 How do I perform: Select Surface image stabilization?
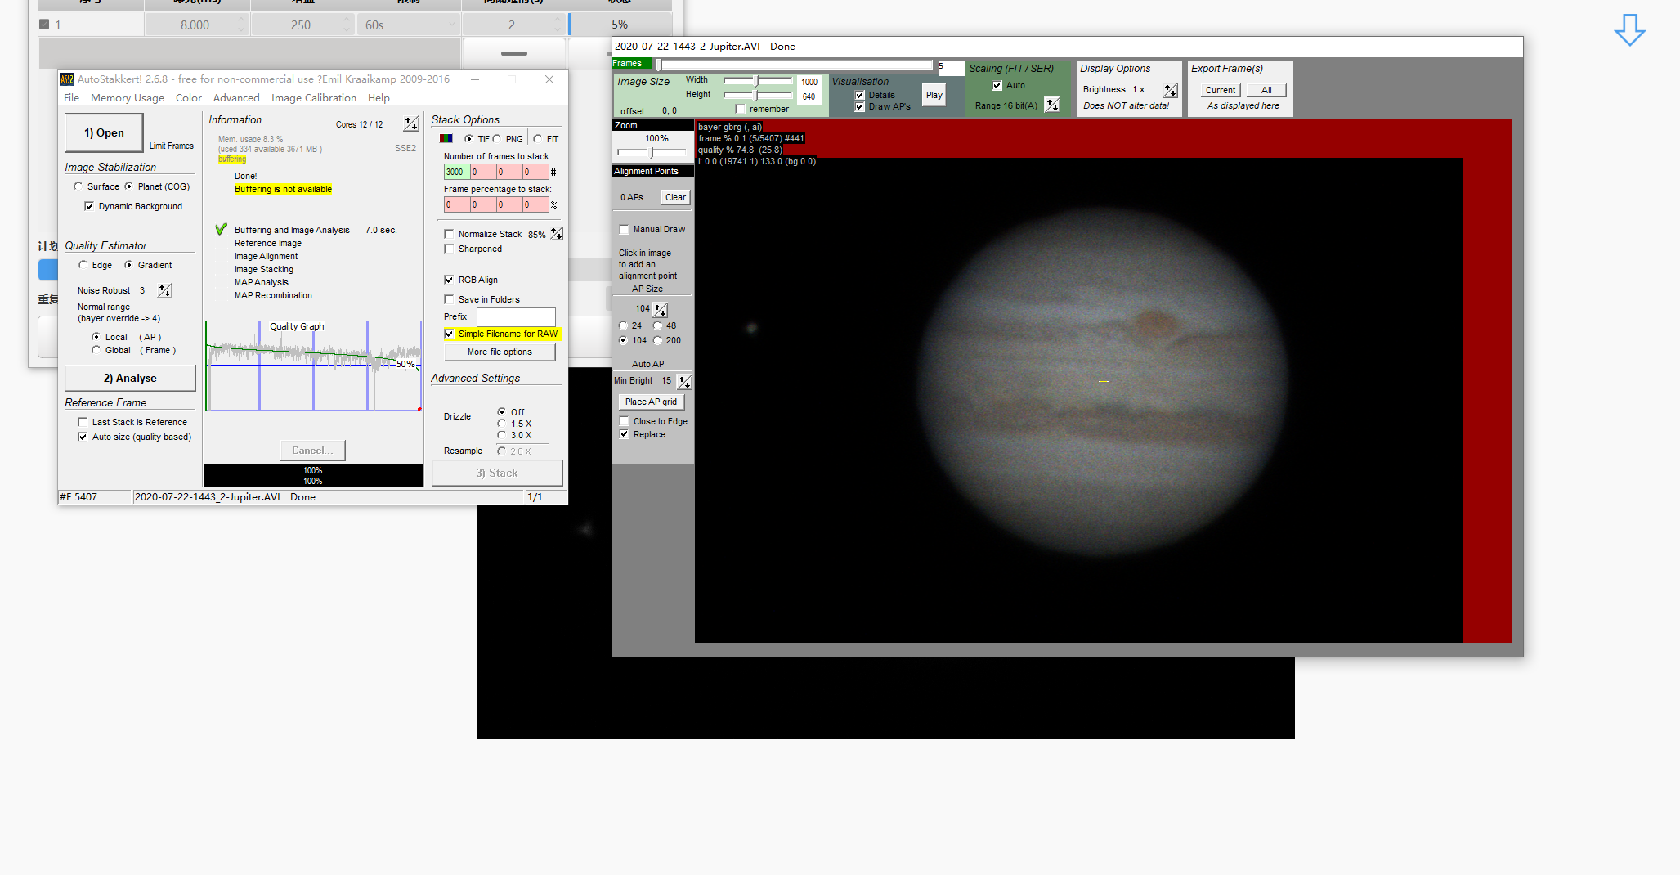78,186
